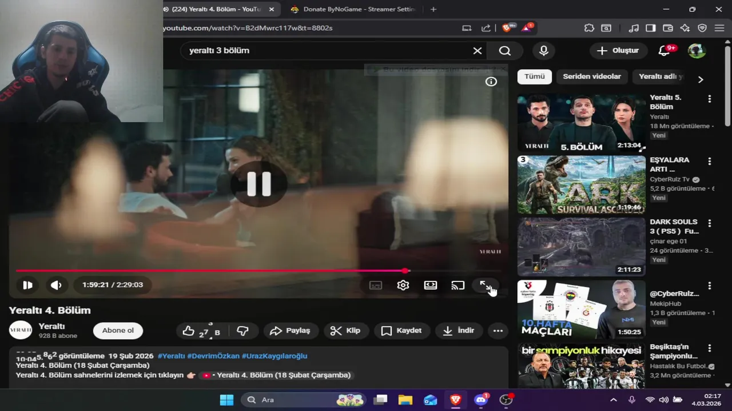The image size is (732, 411).
Task: Click the Abone ol subscribe button
Action: point(118,331)
